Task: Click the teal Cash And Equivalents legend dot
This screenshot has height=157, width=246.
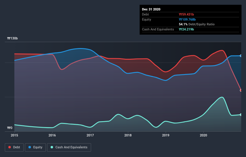Action: (x=52, y=147)
